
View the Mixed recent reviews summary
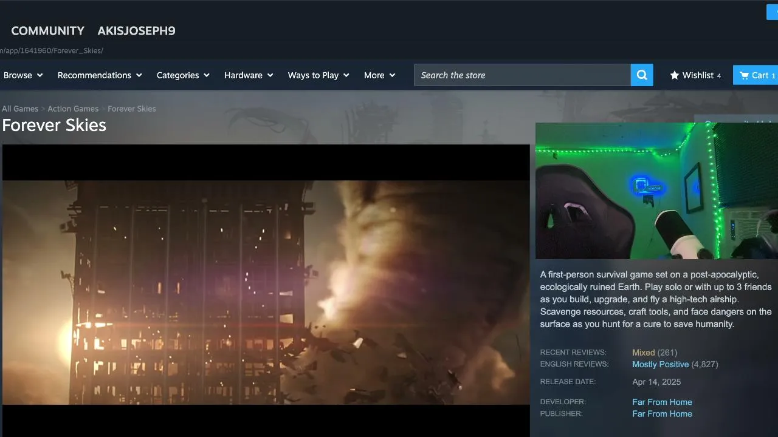(643, 353)
